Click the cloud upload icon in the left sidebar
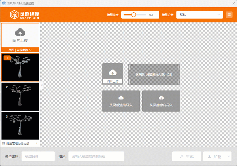237x166 pixels. (x=20, y=32)
